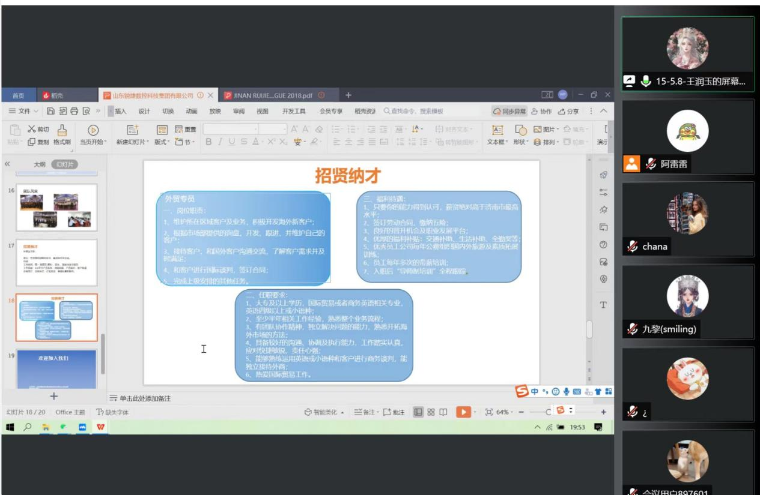Switch to JINAN RUIJIE...GUE 2018.pdf document tab
This screenshot has width=760, height=495.
(x=270, y=95)
